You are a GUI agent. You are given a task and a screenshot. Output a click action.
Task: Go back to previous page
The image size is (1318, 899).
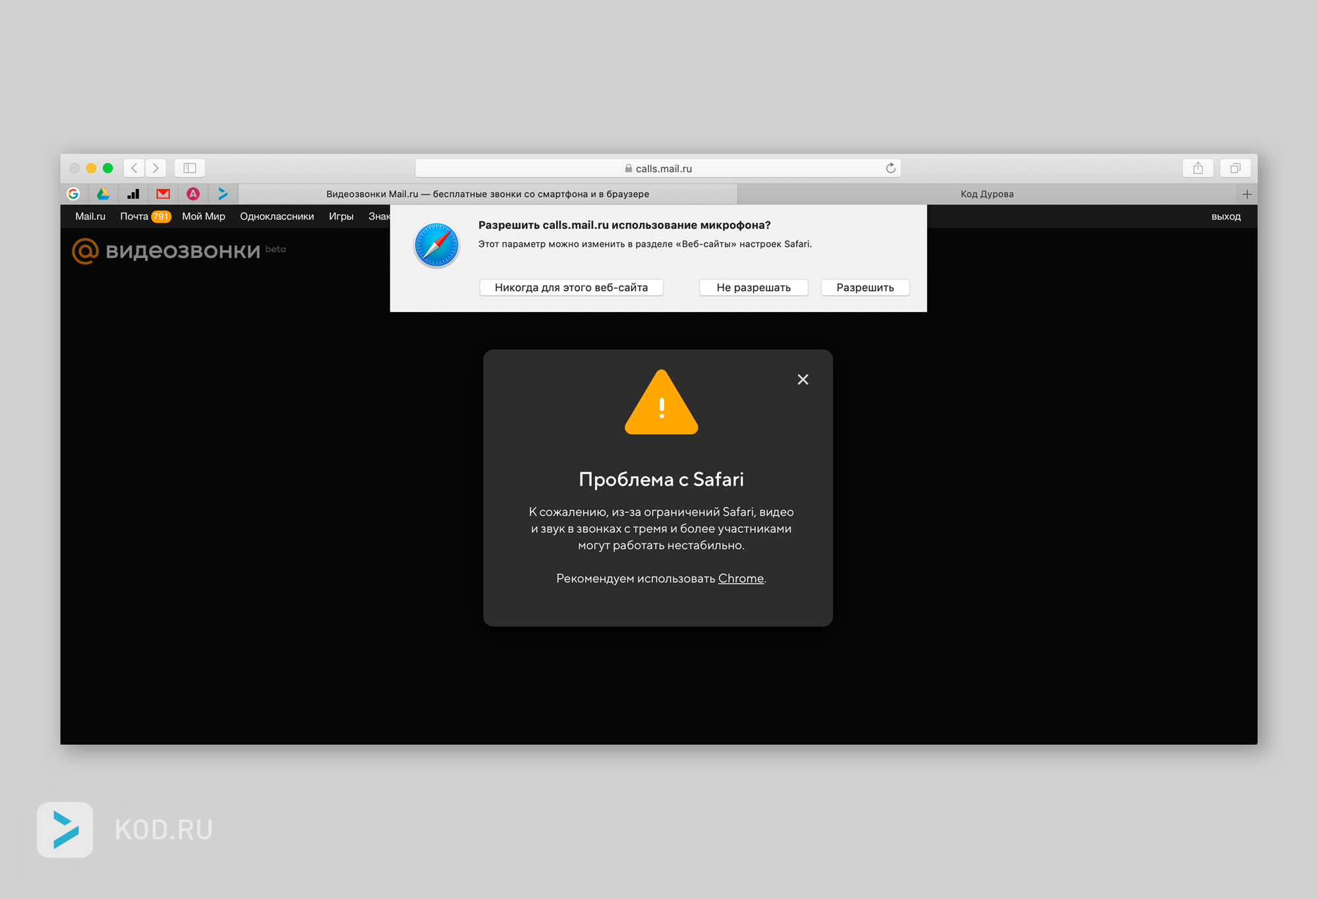tap(134, 168)
